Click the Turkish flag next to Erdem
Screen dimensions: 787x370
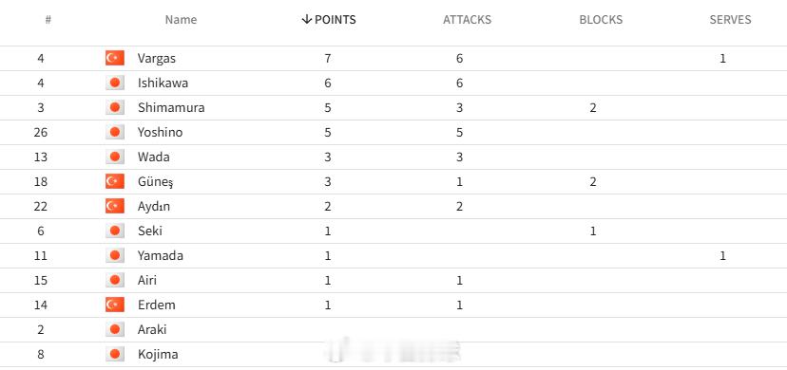point(114,305)
